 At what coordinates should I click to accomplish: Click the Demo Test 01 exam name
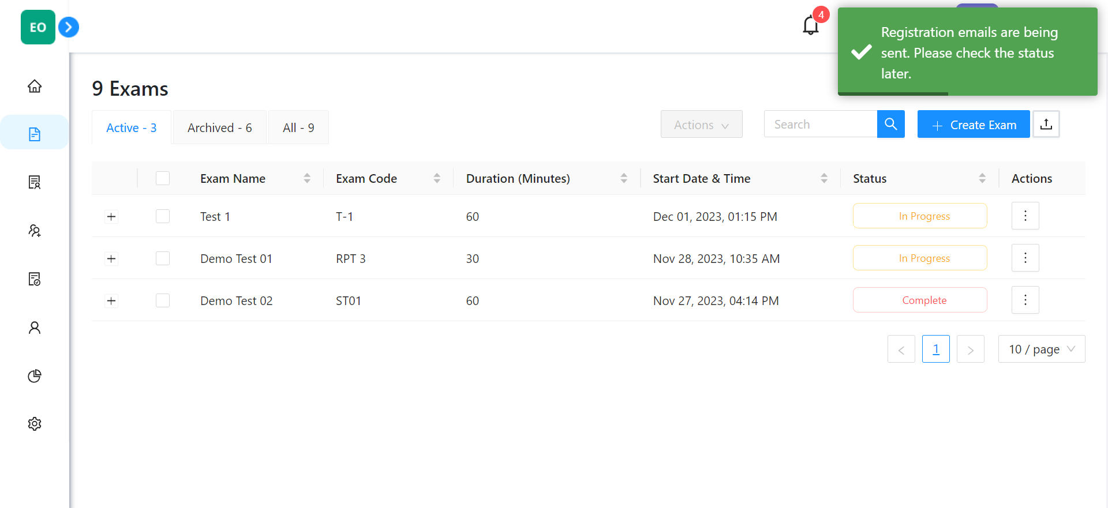point(236,259)
